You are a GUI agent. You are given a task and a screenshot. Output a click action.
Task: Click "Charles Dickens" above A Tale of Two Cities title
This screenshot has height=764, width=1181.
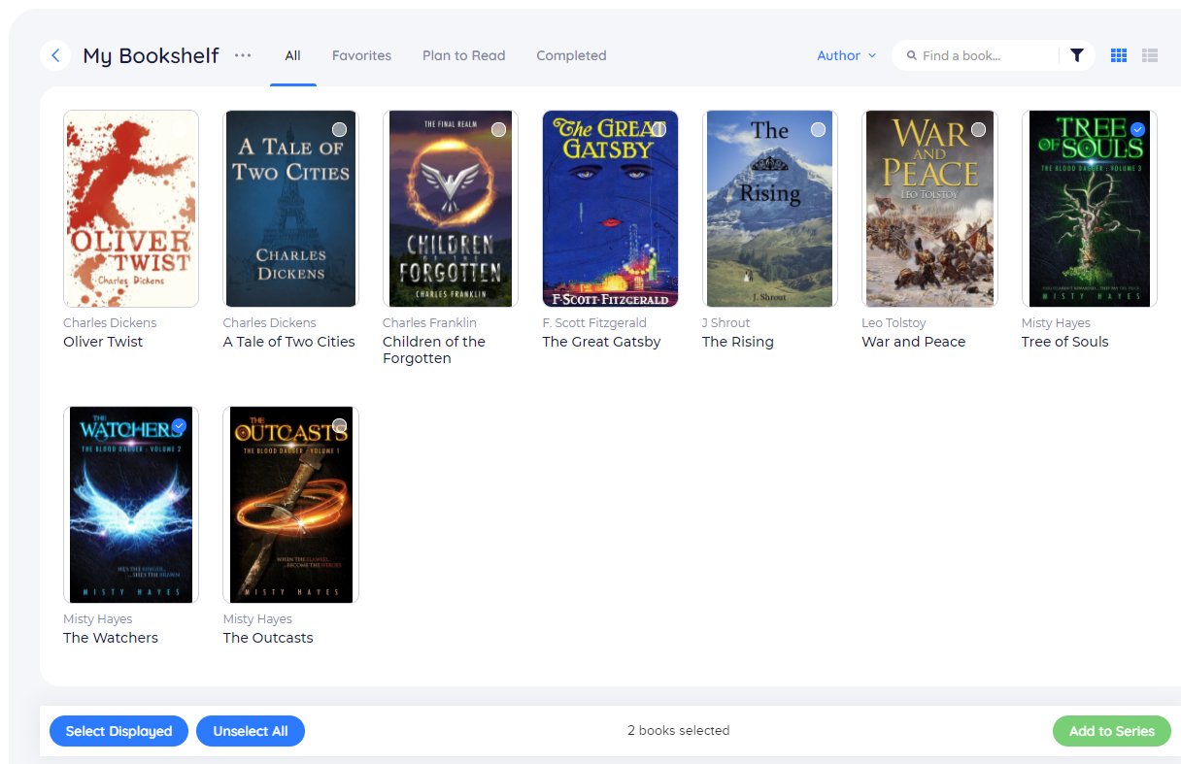pyautogui.click(x=269, y=322)
